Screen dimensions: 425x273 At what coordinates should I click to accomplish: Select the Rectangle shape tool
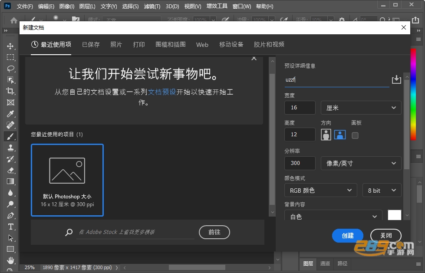(x=10, y=249)
